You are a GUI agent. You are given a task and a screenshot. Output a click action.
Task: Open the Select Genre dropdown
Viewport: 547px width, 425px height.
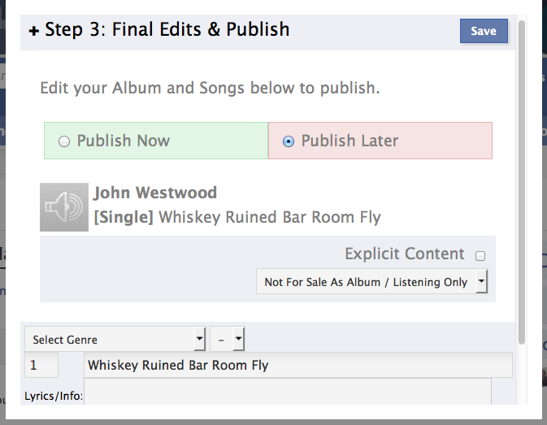tap(115, 339)
